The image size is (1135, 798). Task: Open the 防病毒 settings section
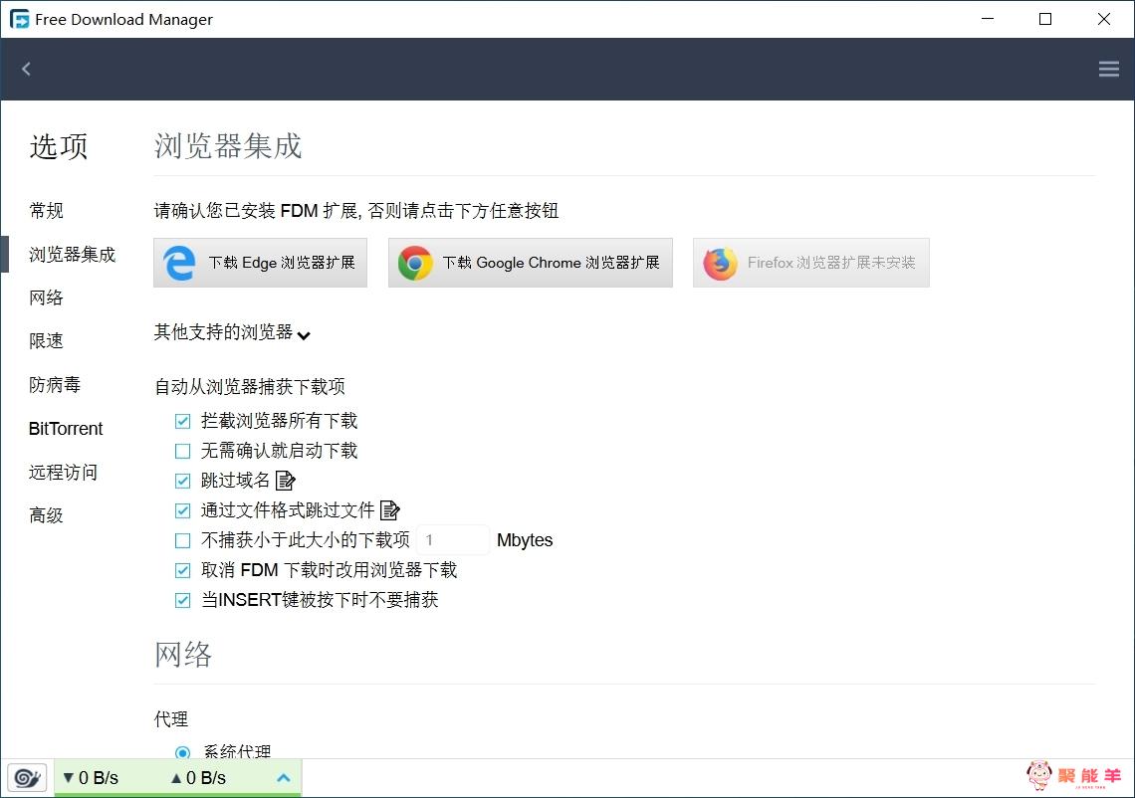[55, 385]
